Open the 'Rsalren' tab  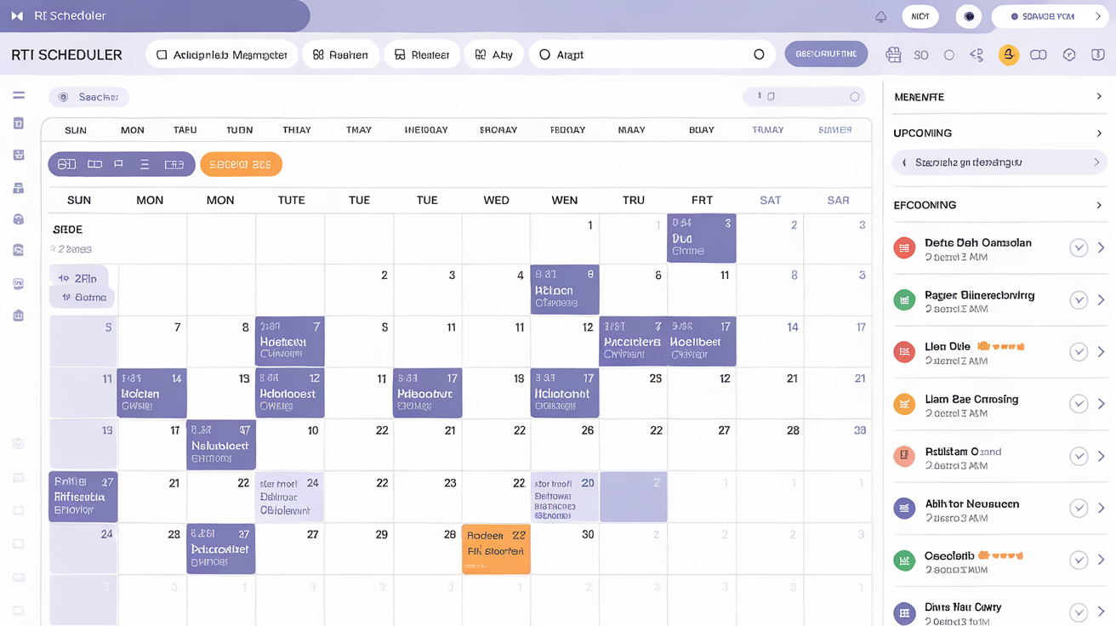click(340, 54)
